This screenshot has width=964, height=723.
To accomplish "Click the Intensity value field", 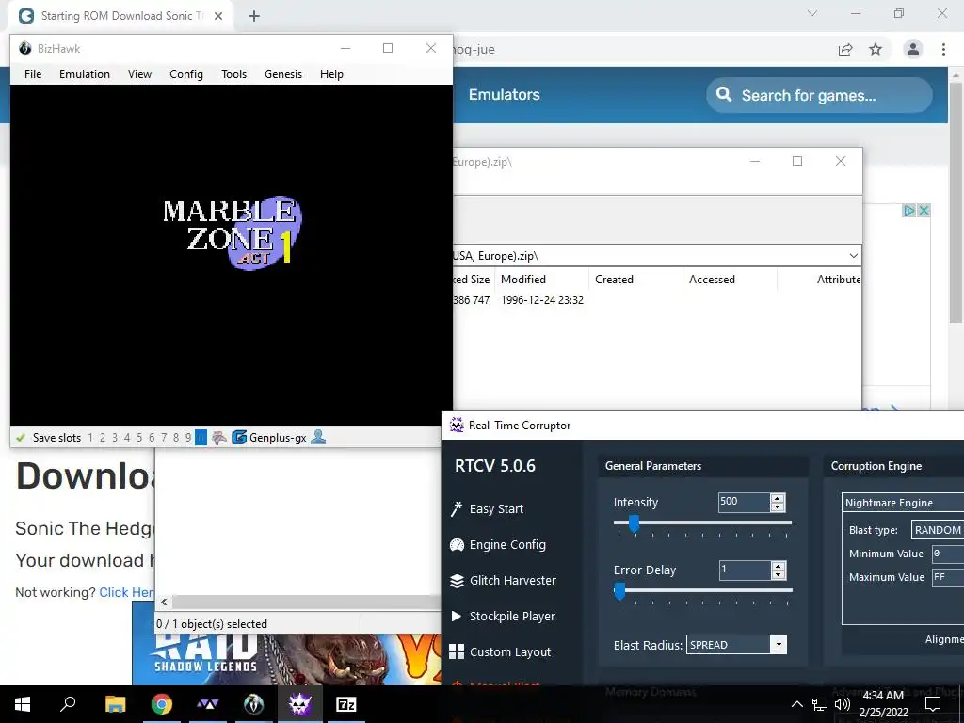I will pos(745,503).
